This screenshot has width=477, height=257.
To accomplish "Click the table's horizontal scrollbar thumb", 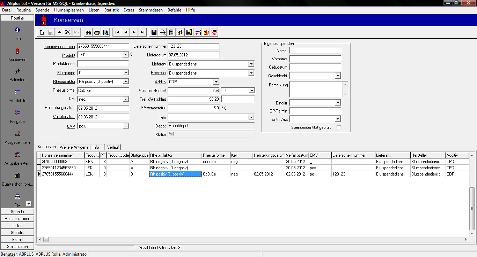I will [x=46, y=240].
